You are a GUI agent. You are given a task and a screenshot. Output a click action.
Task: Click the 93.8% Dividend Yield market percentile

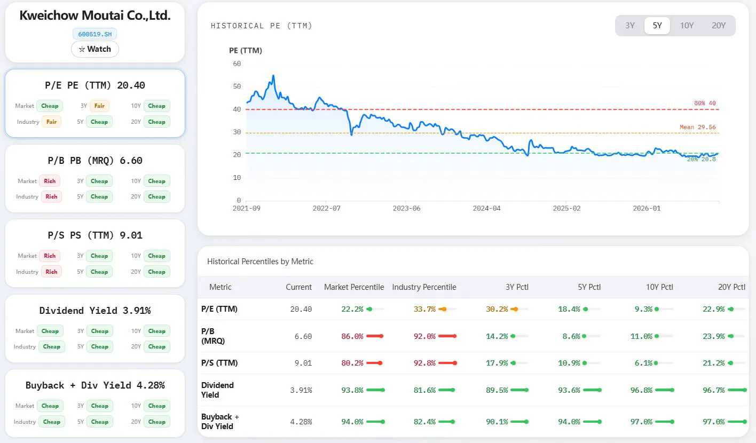(x=352, y=390)
